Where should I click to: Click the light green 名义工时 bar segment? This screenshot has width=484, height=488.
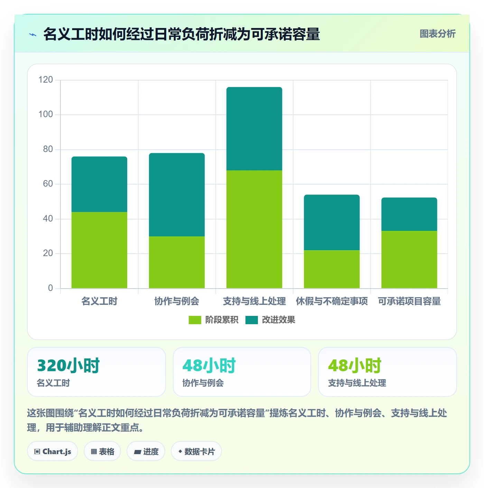click(x=99, y=250)
